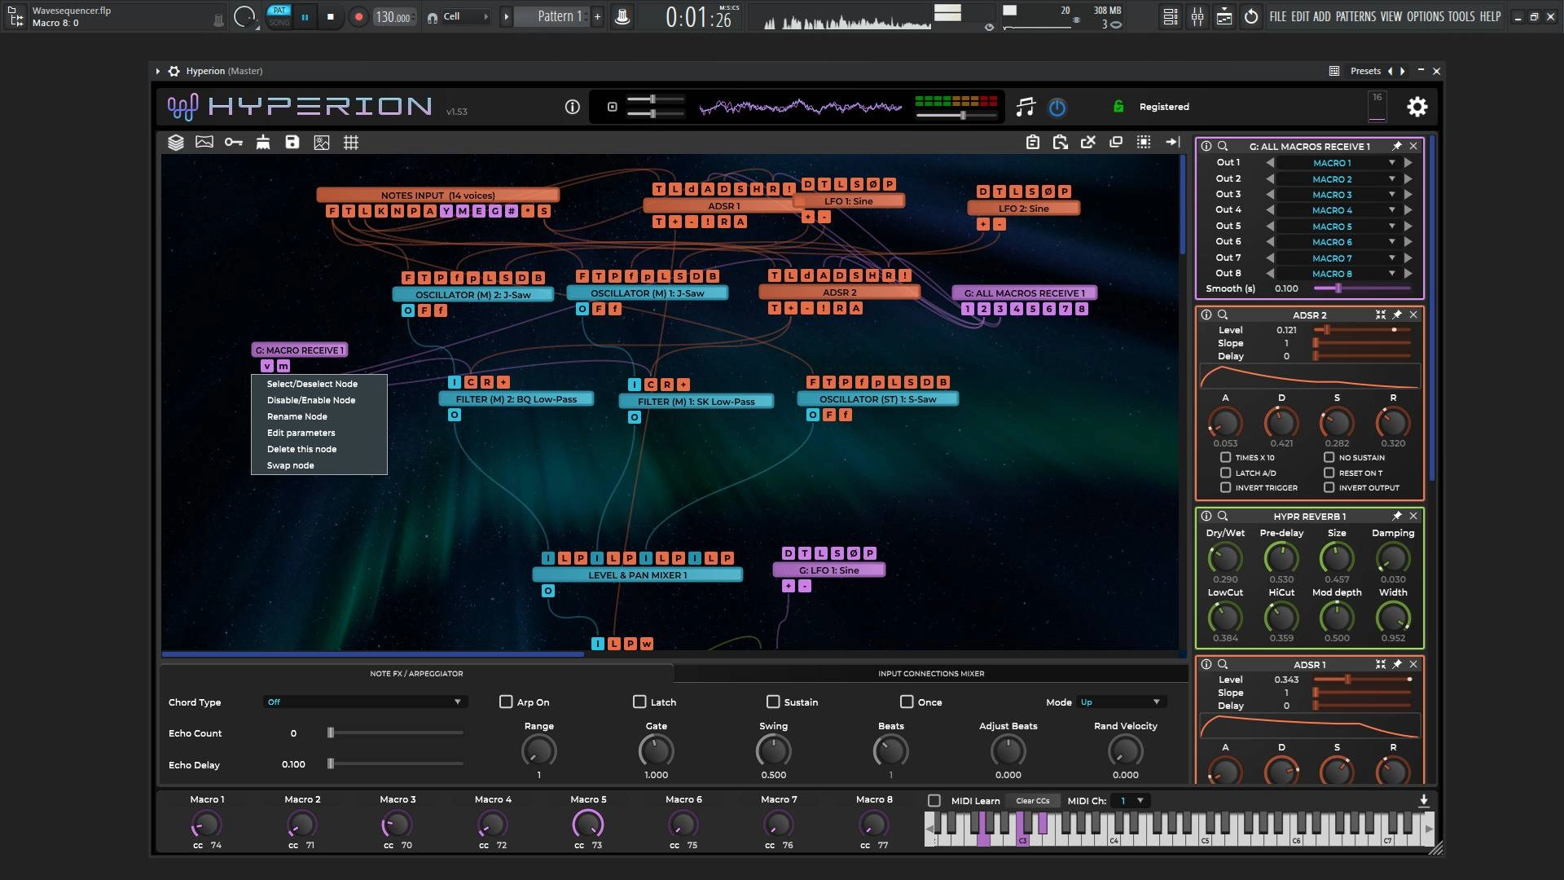This screenshot has height=880, width=1564.
Task: Adjust the Smooth (s) slider
Action: (1362, 288)
